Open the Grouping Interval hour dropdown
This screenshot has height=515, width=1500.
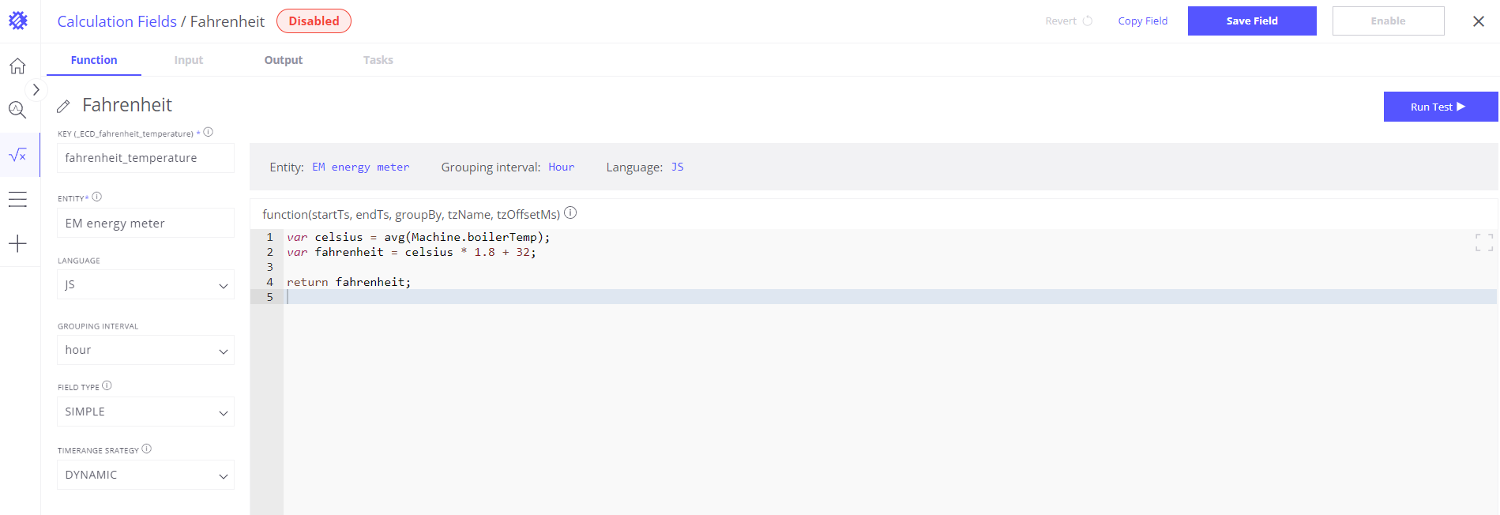tap(145, 350)
